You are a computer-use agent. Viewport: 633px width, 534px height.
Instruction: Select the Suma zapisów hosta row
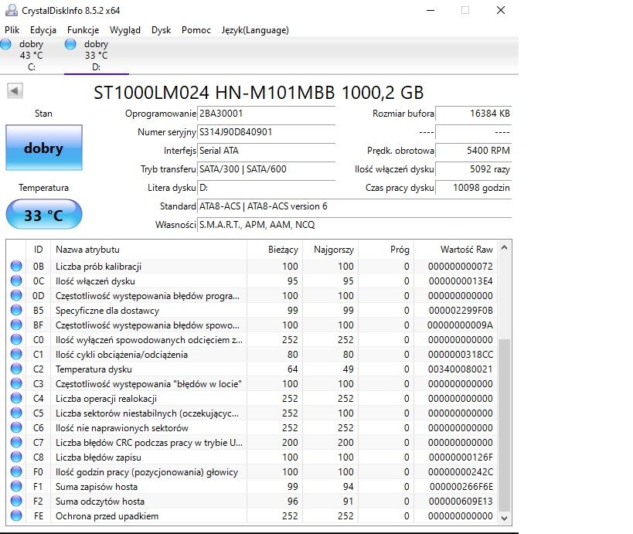point(252,486)
